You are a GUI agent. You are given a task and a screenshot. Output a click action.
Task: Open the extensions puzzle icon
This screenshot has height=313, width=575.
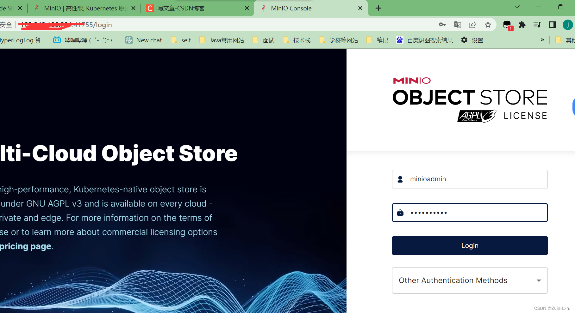(522, 25)
